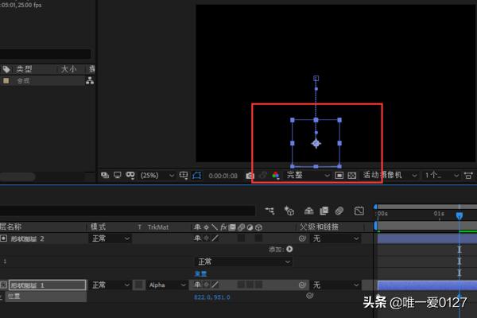This screenshot has width=477, height=318.
Task: Open the Graph Editor icon
Action: coord(359,211)
